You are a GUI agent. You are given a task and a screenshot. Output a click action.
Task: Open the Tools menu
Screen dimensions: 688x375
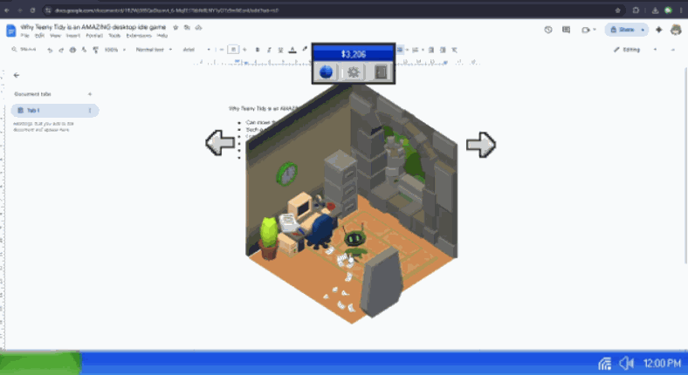coord(114,36)
